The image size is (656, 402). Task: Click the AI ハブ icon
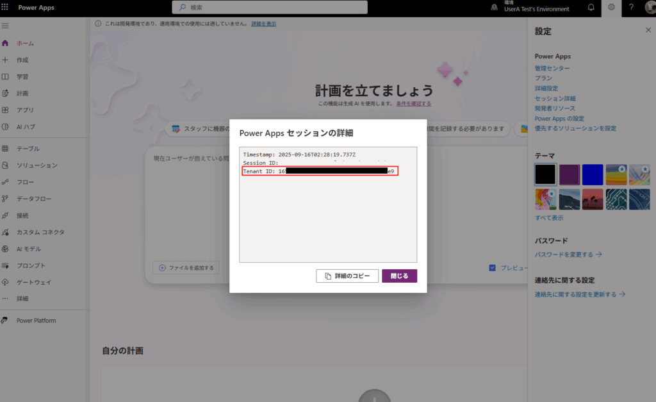click(x=5, y=127)
